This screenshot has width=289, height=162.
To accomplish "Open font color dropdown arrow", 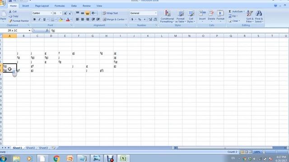I will pos(71,19).
